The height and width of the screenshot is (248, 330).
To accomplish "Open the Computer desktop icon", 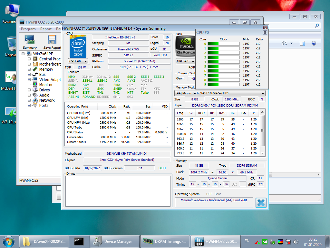I will (x=12, y=11).
